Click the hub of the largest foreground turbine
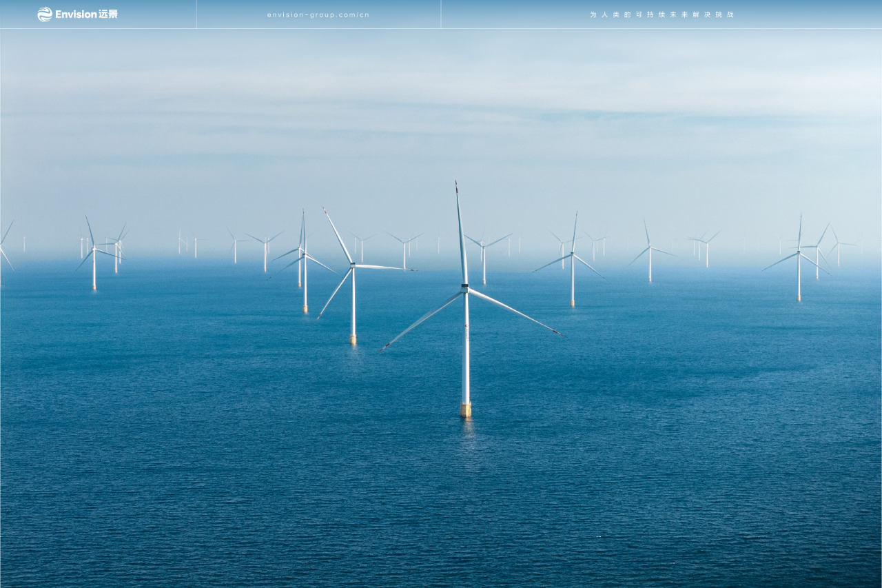The height and width of the screenshot is (588, 882). point(465,288)
